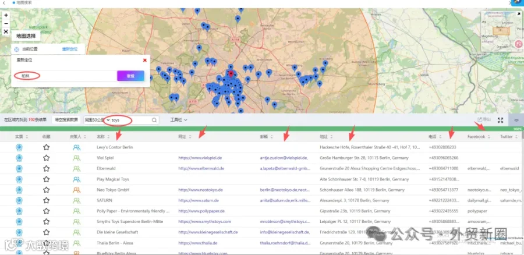Open street view icon for Viel Spiel
This screenshot has width=524, height=255.
(x=19, y=158)
